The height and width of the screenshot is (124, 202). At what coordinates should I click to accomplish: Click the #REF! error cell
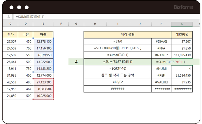161,76
